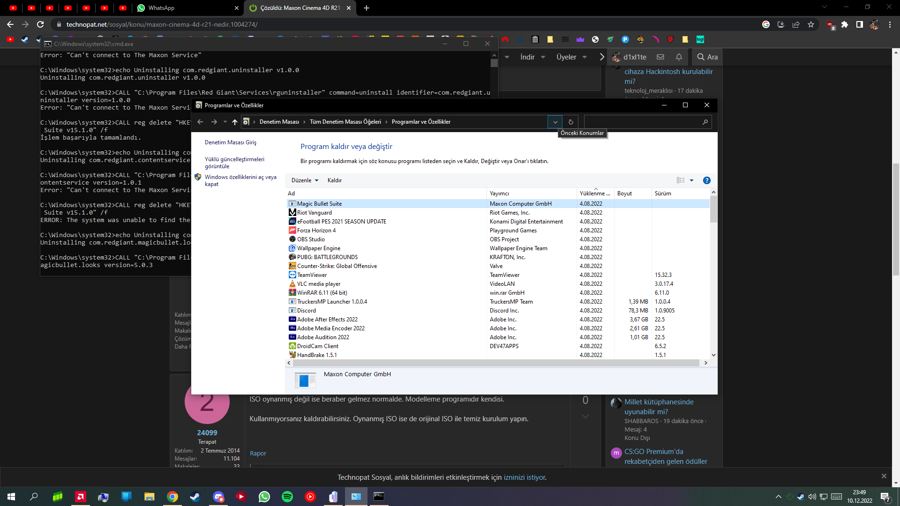Image resolution: width=900 pixels, height=506 pixels.
Task: Open Spotify from the taskbar
Action: click(x=287, y=497)
